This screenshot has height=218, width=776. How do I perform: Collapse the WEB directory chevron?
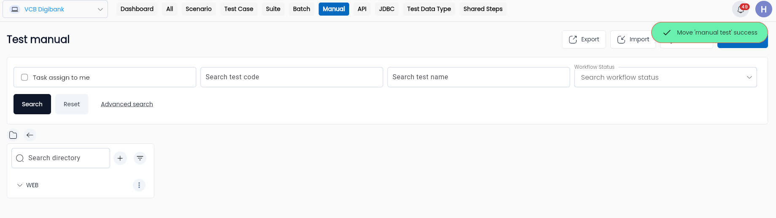[20, 185]
